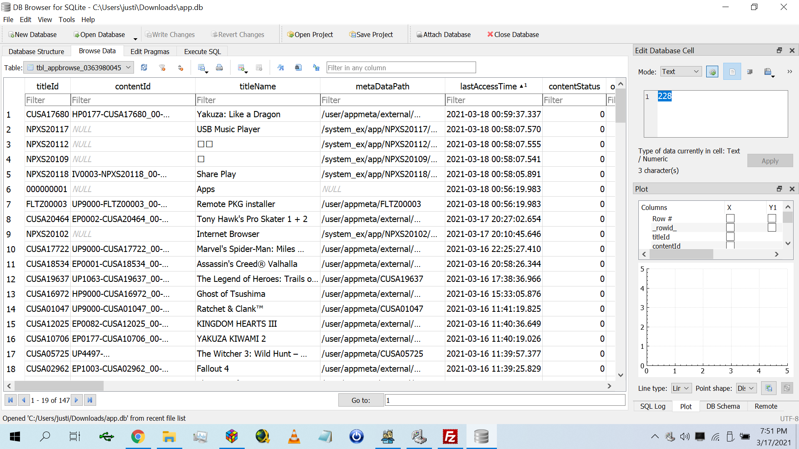Open the View menu
The image size is (799, 449).
tap(45, 20)
